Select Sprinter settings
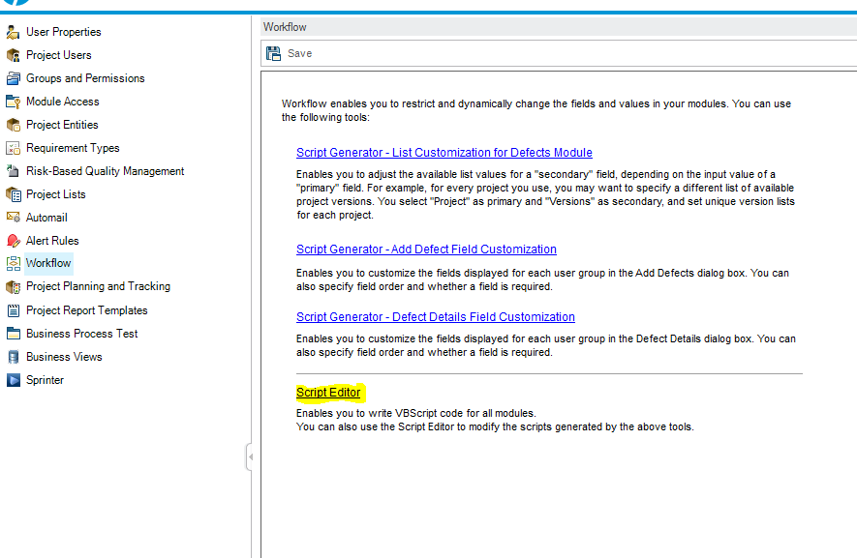The width and height of the screenshot is (857, 558). tap(45, 380)
